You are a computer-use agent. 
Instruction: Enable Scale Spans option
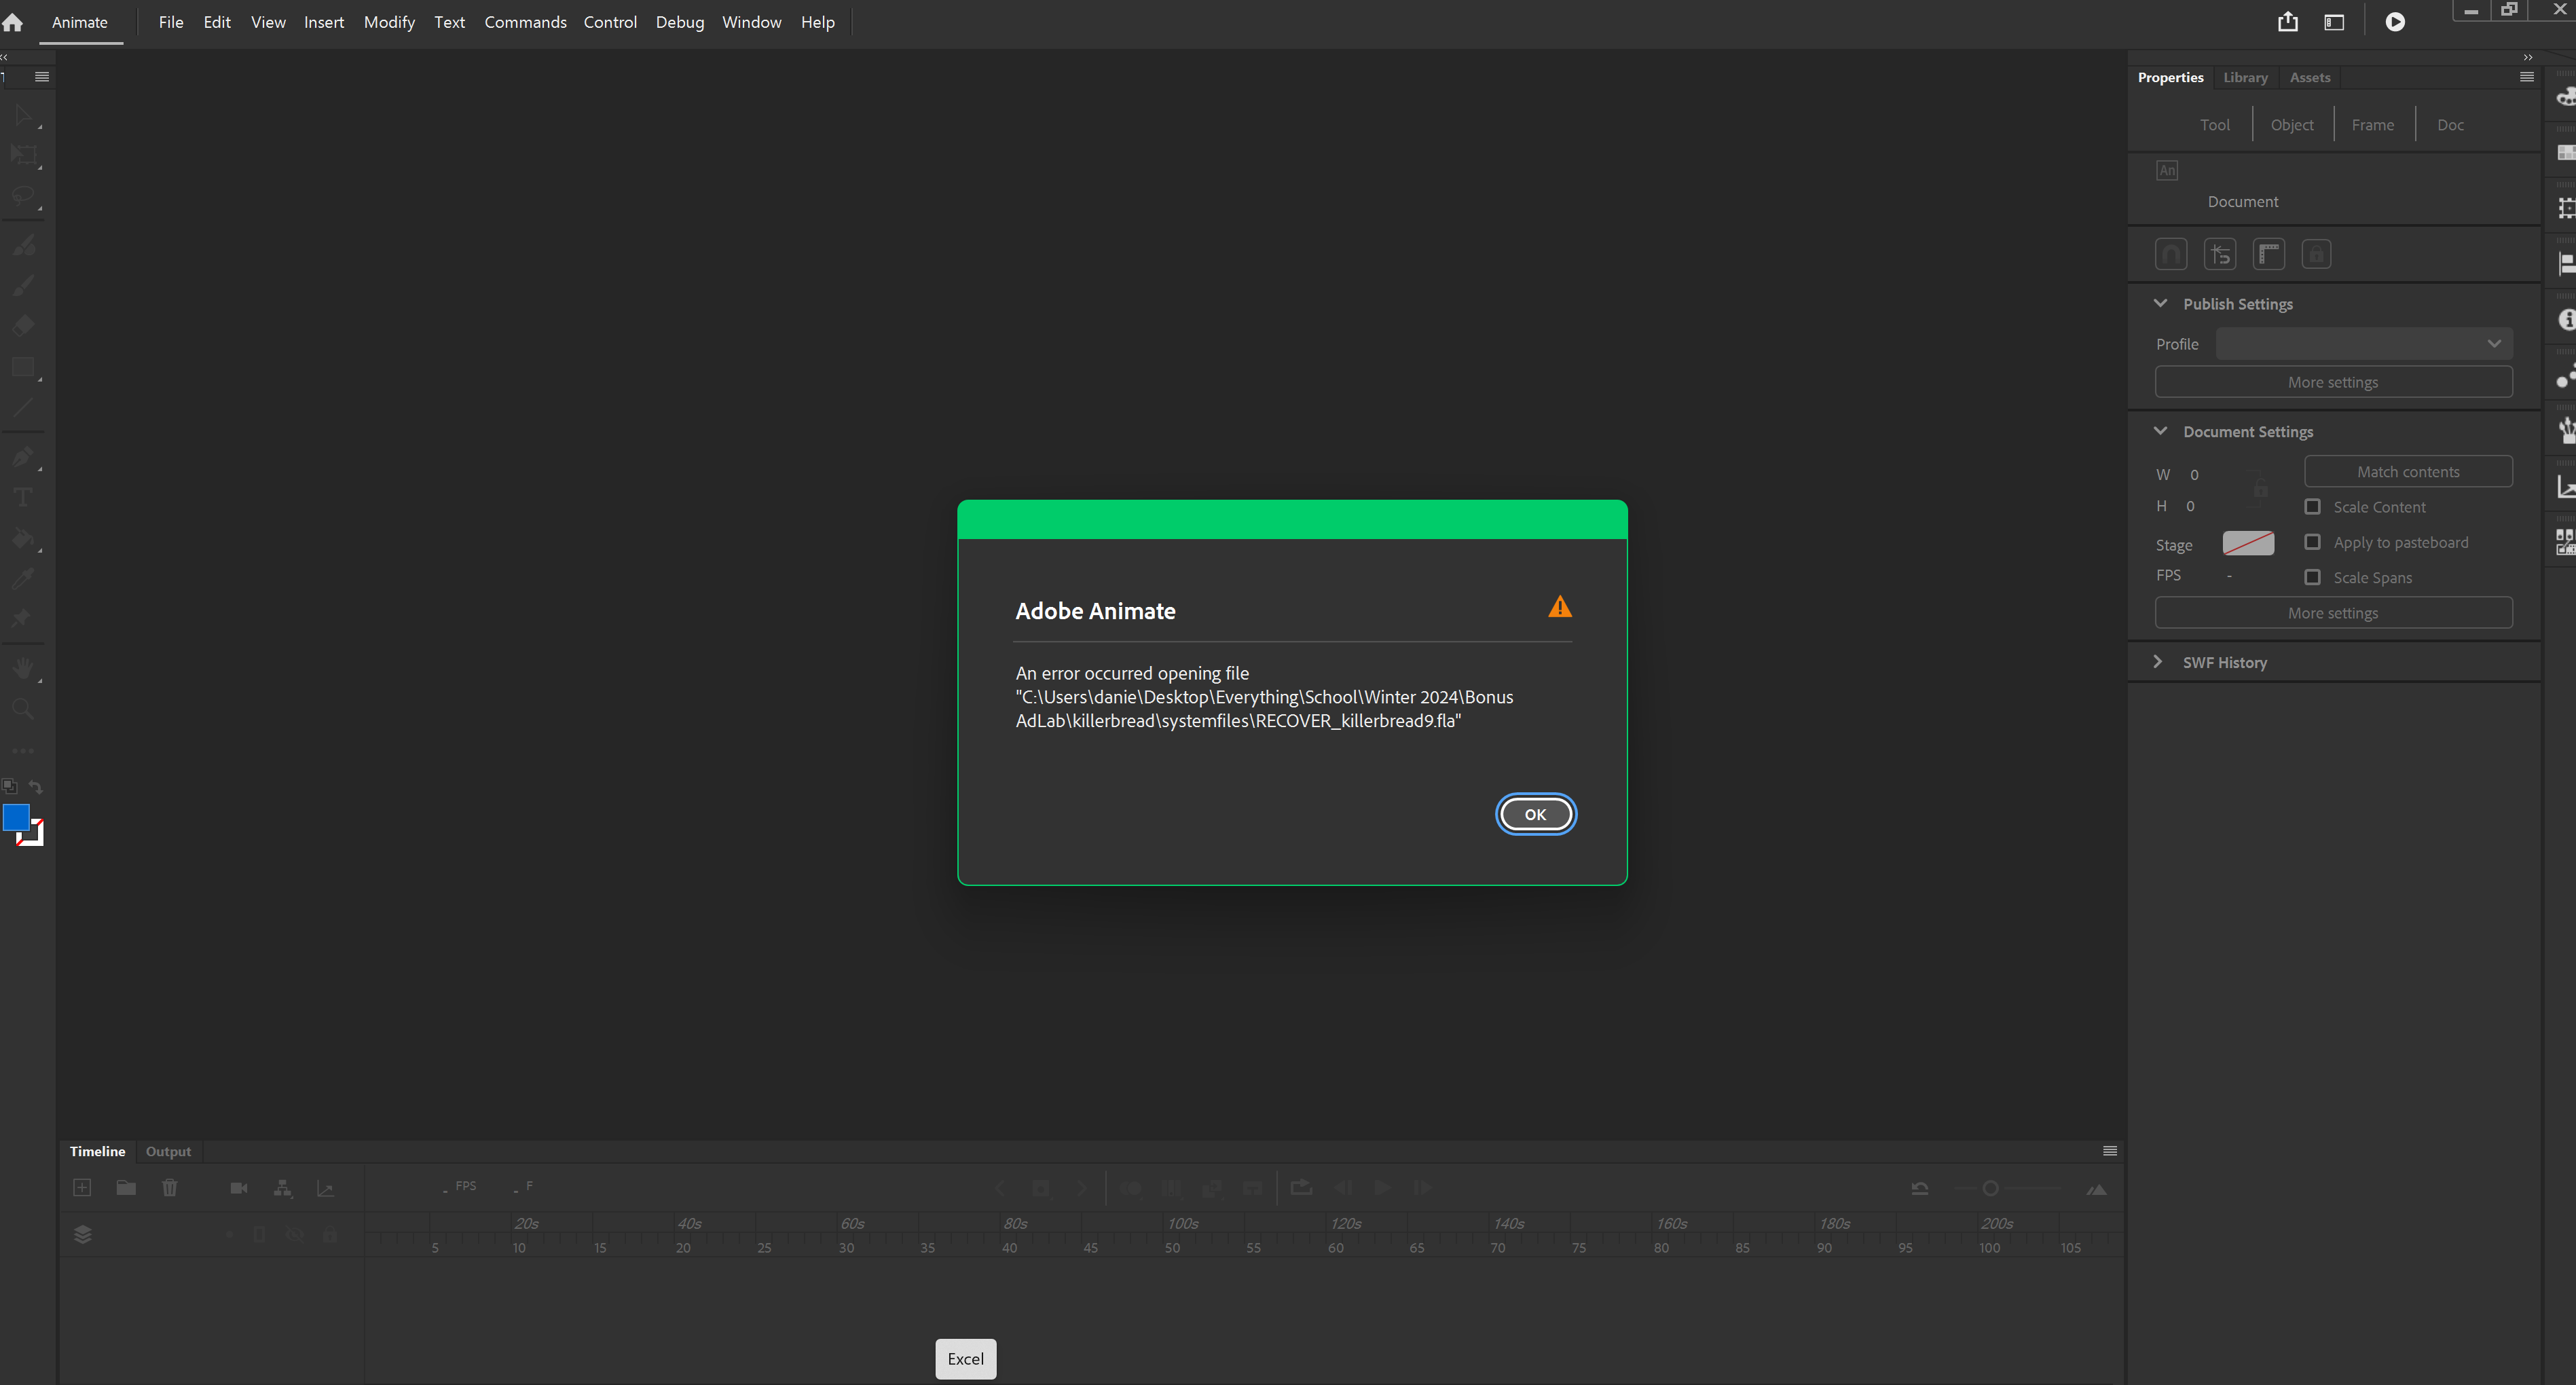coord(2312,577)
